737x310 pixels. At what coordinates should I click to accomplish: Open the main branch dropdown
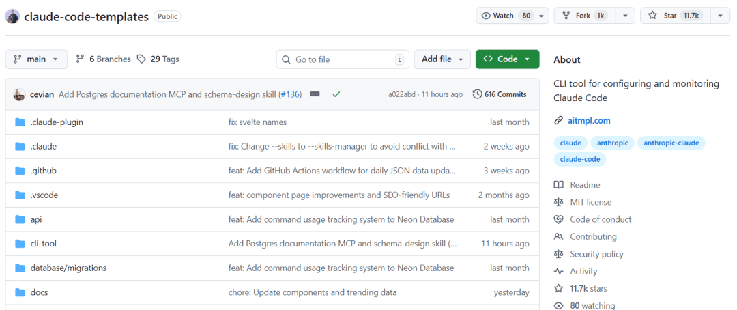[x=36, y=59]
